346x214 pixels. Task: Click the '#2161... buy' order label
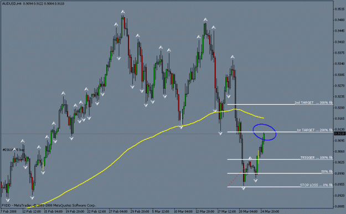click(x=13, y=150)
